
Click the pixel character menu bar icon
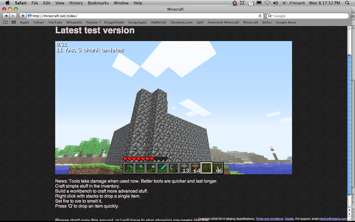click(x=235, y=3)
